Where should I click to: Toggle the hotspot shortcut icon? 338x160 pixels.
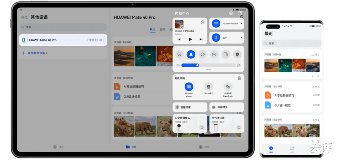pyautogui.click(x=214, y=54)
